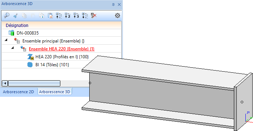Click the Arborescence 3D panel title
The image size is (253, 131).
[x=17, y=4]
